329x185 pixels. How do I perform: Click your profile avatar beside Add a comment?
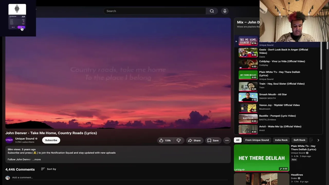tap(8, 178)
